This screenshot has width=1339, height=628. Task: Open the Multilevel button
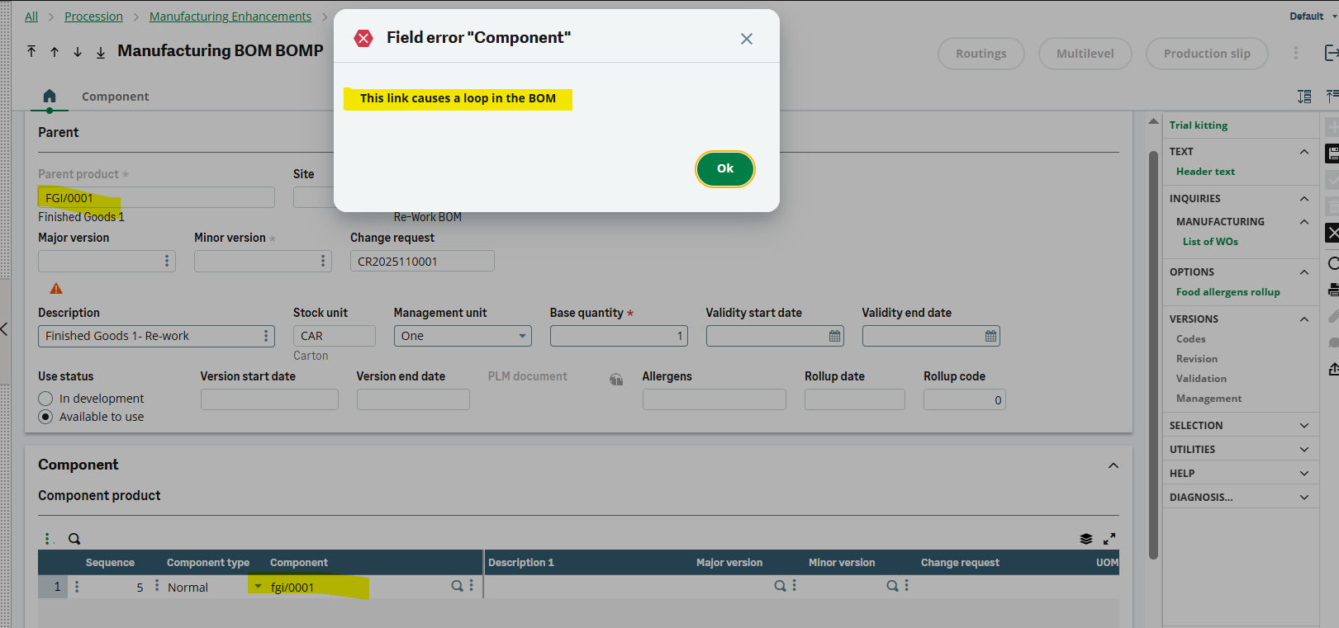click(x=1085, y=54)
